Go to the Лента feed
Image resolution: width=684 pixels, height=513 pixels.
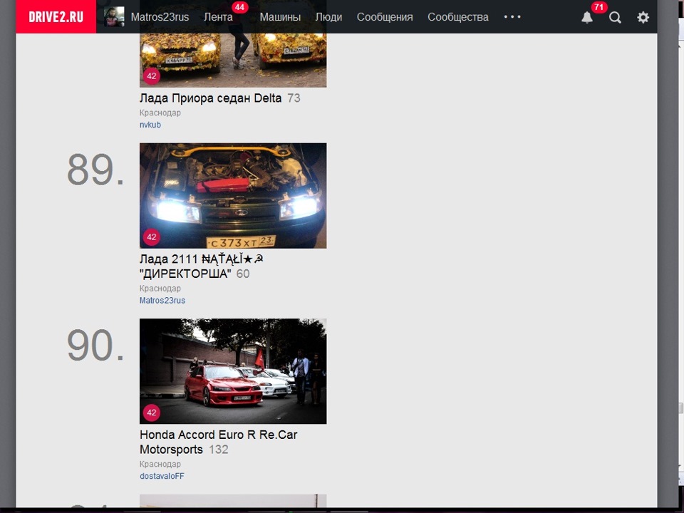218,17
